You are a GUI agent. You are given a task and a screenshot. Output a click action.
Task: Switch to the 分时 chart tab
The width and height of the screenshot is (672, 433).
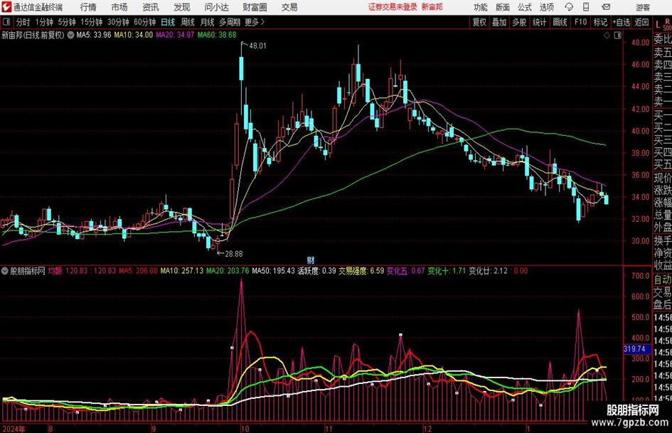tap(23, 22)
